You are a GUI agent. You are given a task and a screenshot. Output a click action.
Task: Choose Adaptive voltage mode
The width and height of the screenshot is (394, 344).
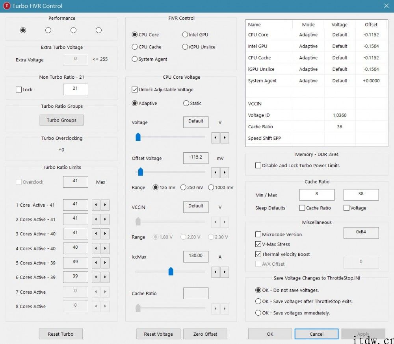pyautogui.click(x=145, y=103)
